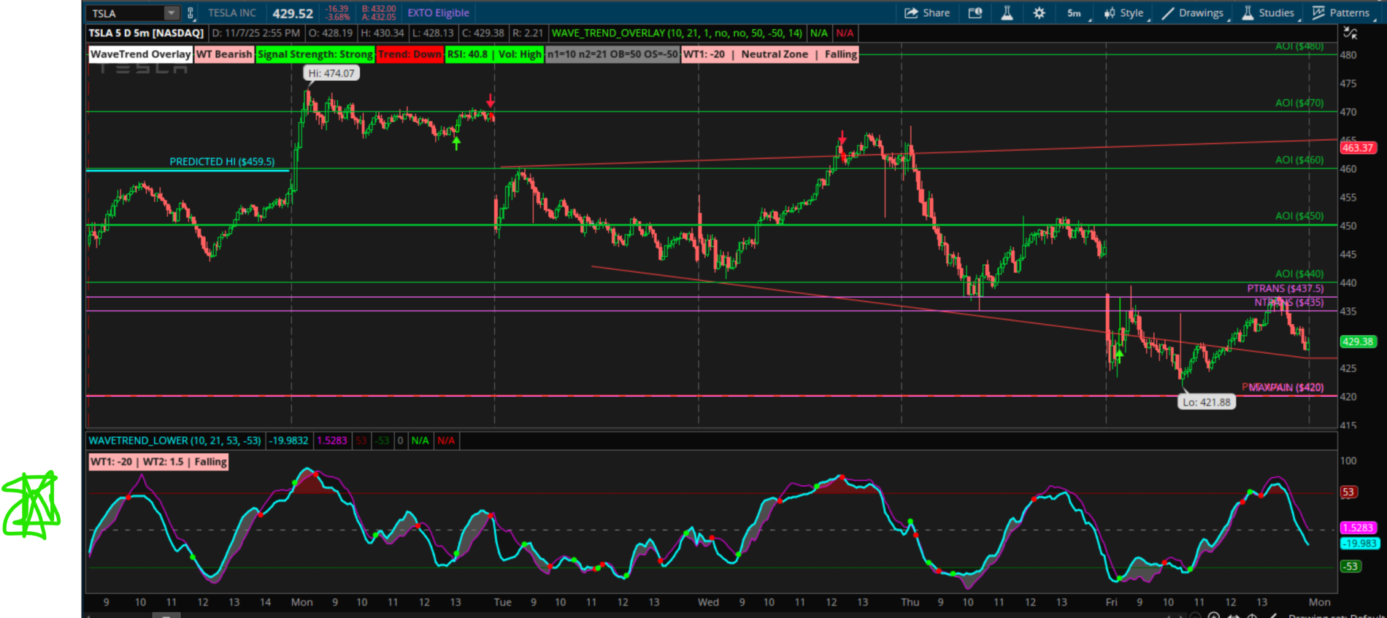Click the red down arrow signal above $470
Screen dimensions: 1387x618
coord(491,101)
